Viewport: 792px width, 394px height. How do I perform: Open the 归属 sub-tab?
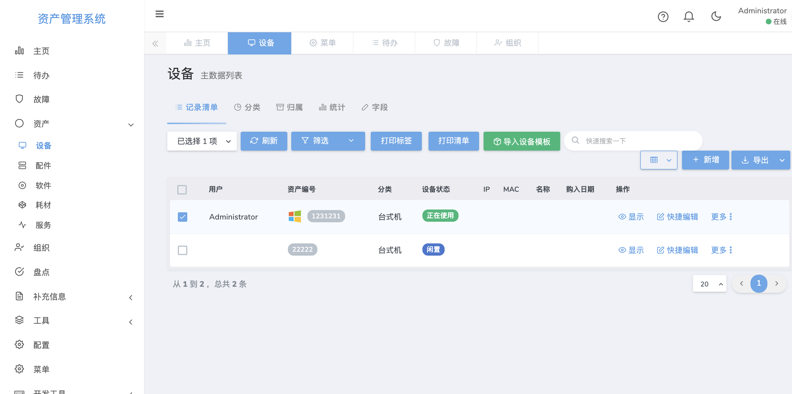pos(289,107)
